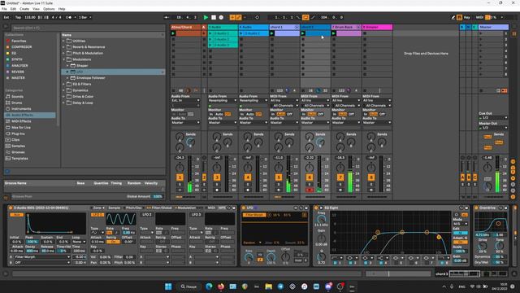Image resolution: width=520 pixels, height=293 pixels.
Task: Toggle track 5 activator button
Action: (279, 177)
